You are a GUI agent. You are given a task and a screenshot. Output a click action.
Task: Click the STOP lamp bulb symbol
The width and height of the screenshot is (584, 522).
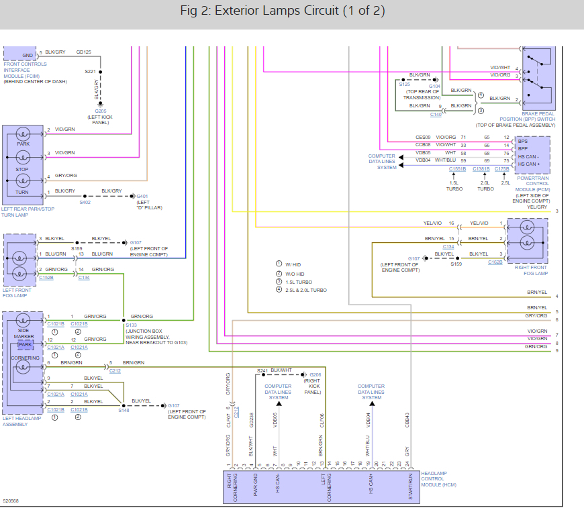(23, 158)
